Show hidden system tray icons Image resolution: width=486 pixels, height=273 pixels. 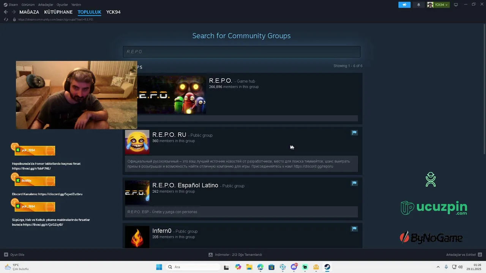click(x=438, y=267)
